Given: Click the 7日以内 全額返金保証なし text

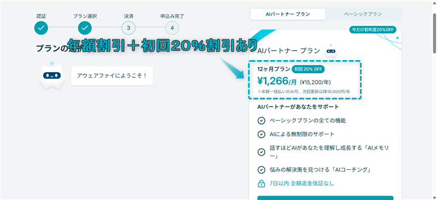Looking at the screenshot, I should (302, 184).
